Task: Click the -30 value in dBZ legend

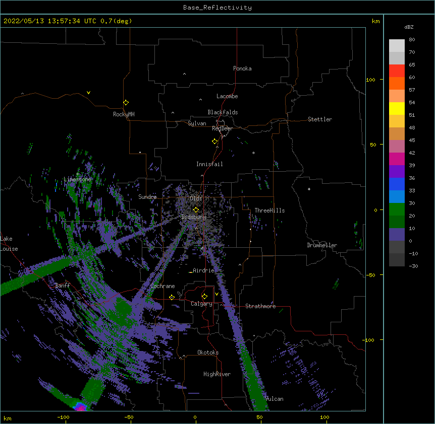Action: [x=413, y=266]
